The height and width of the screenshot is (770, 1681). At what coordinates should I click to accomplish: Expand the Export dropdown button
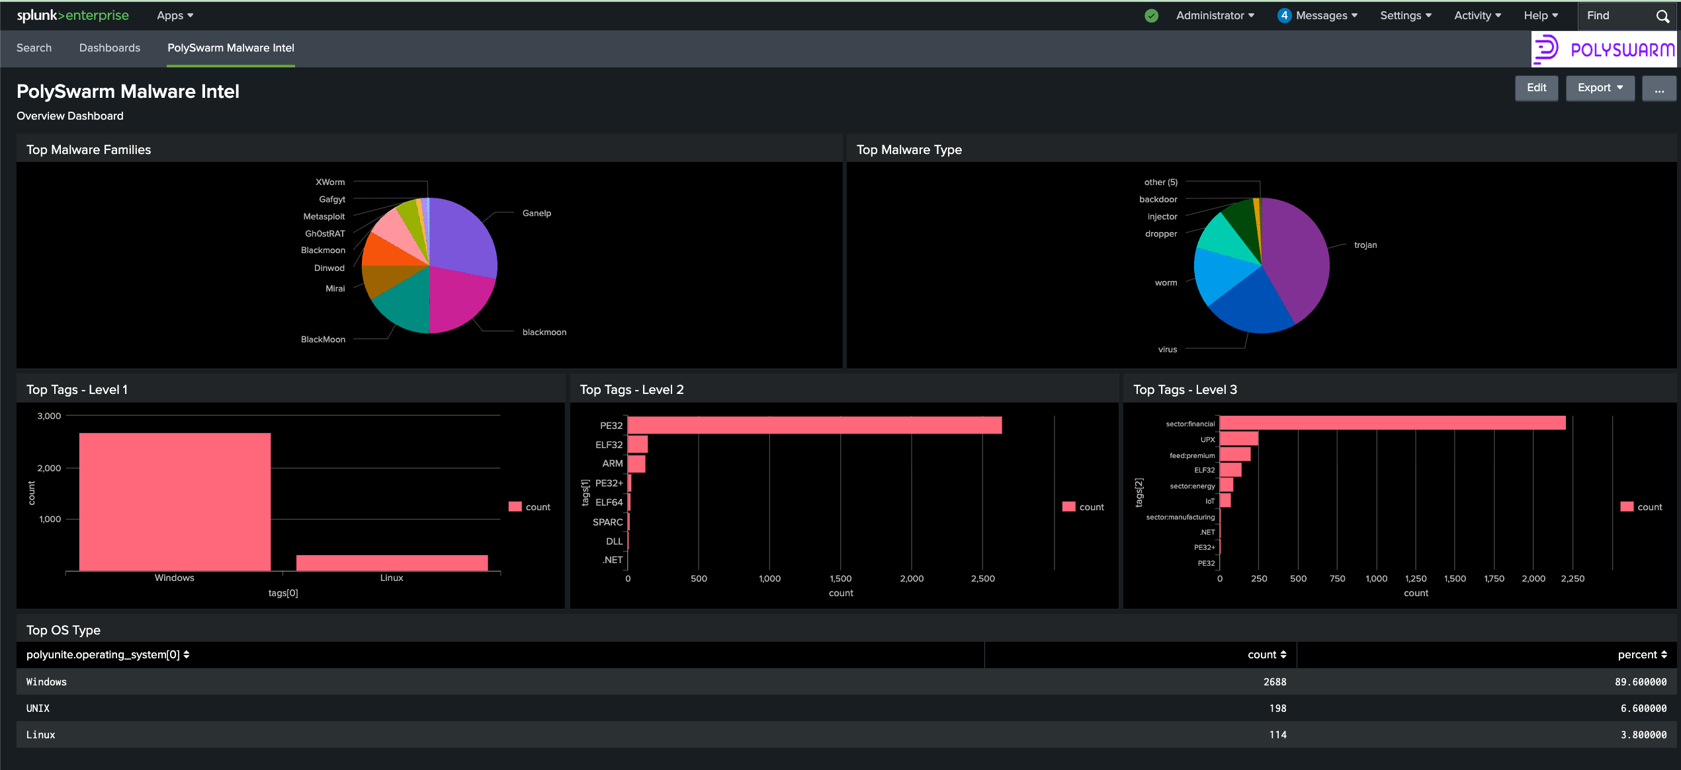(x=1600, y=88)
